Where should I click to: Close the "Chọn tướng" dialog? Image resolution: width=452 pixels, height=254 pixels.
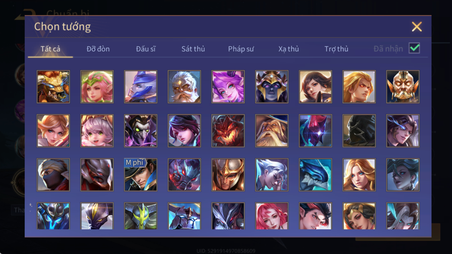coord(417,26)
